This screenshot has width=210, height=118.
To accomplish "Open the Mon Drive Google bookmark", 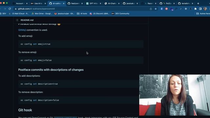I will 42,14.
